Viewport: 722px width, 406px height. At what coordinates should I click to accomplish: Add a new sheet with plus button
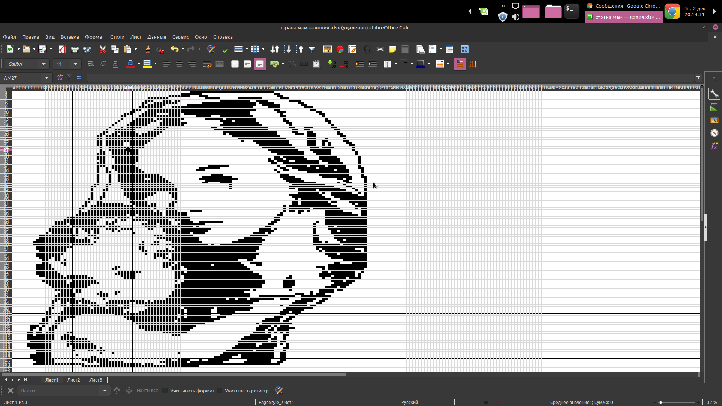pos(35,380)
